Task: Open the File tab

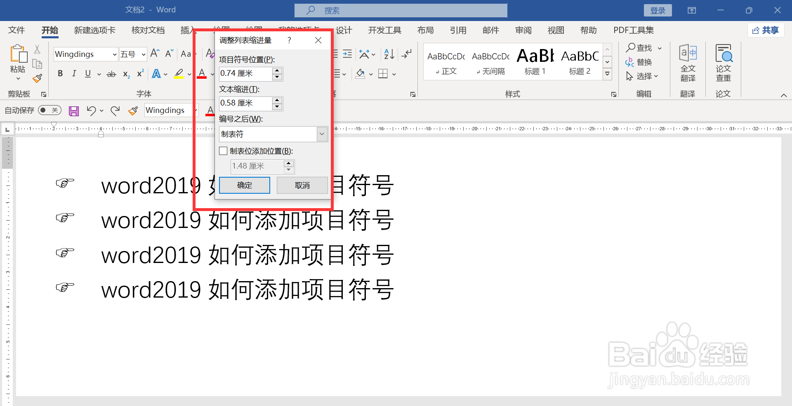Action: 16,30
